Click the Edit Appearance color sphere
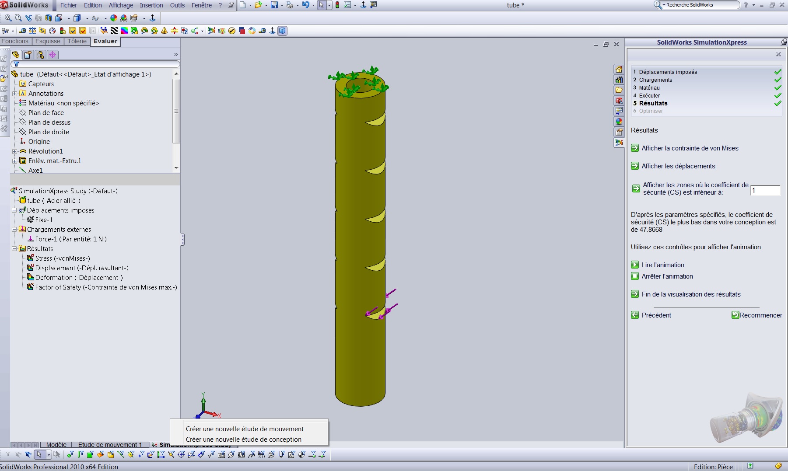The width and height of the screenshot is (788, 471). click(x=114, y=18)
